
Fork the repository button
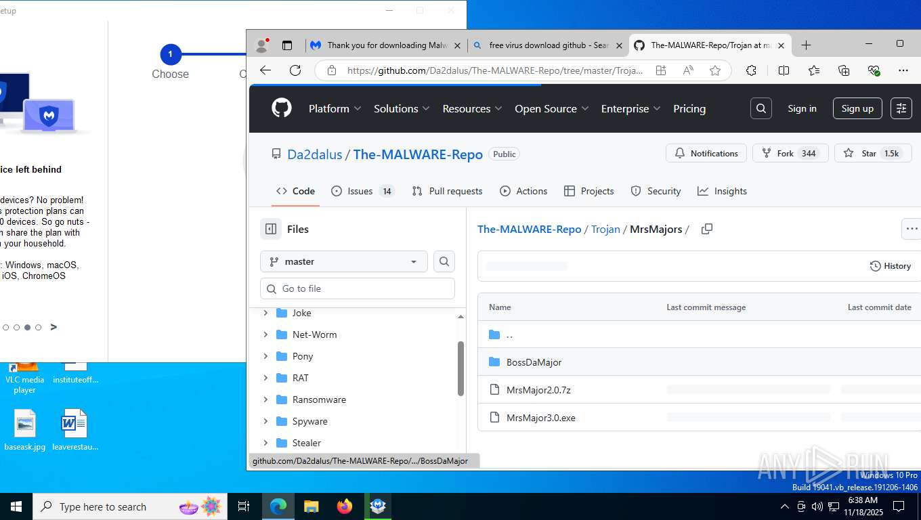(790, 154)
